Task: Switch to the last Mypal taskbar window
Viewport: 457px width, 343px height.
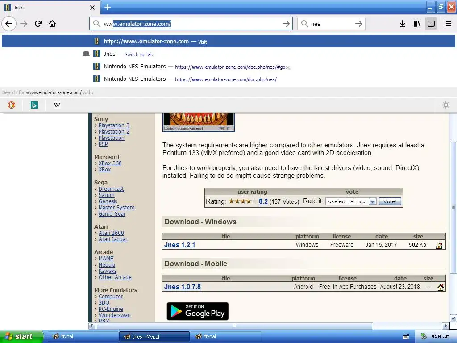Action: 225,336
